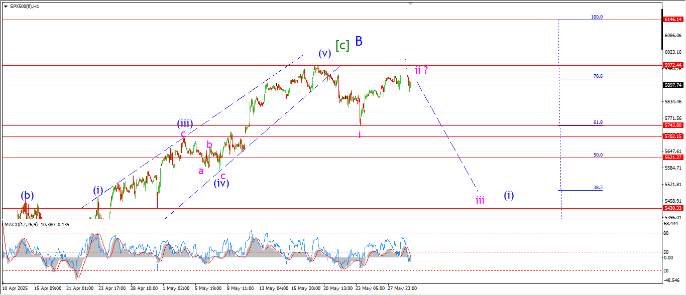Viewport: 686px width, 295px height.
Task: Click the pink 'iii' target label
Action: 480,200
